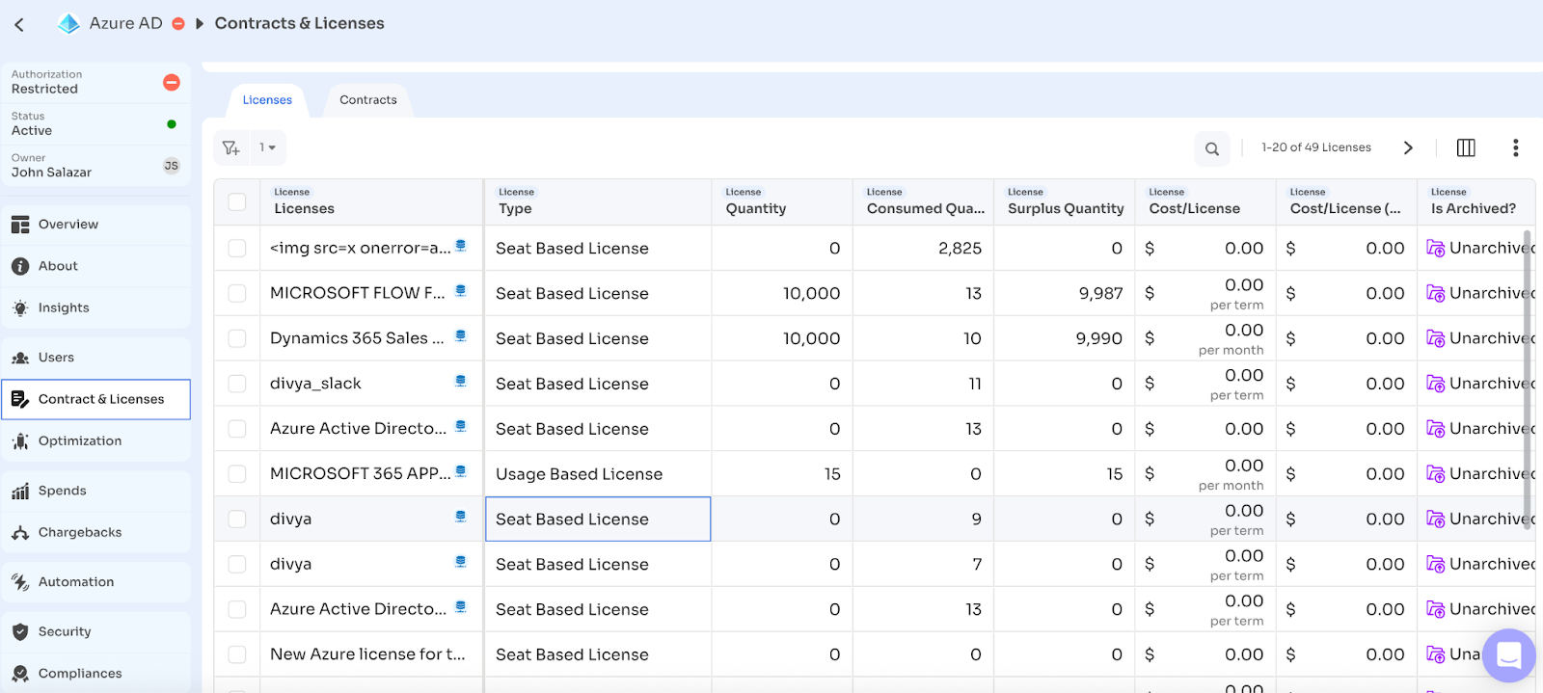
Task: Go to next page of licenses
Action: click(1408, 147)
